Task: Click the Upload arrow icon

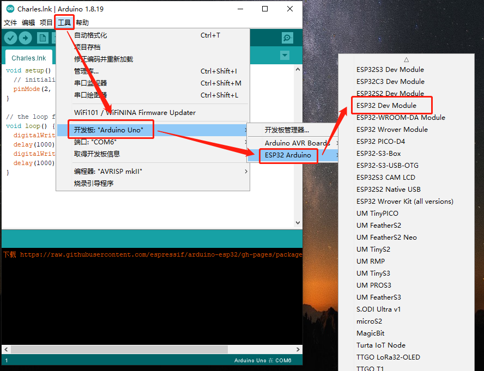Action: [x=25, y=38]
